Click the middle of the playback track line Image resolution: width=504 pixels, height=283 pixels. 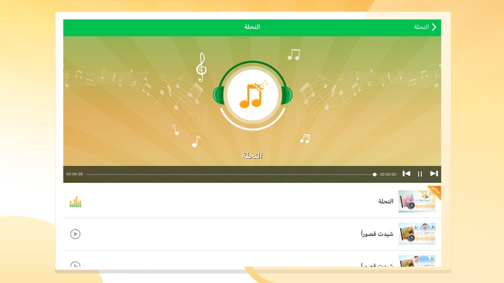(230, 174)
